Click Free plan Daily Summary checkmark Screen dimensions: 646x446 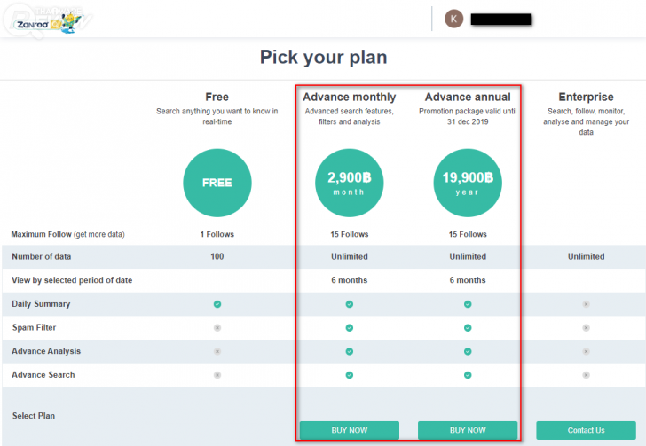coord(217,304)
